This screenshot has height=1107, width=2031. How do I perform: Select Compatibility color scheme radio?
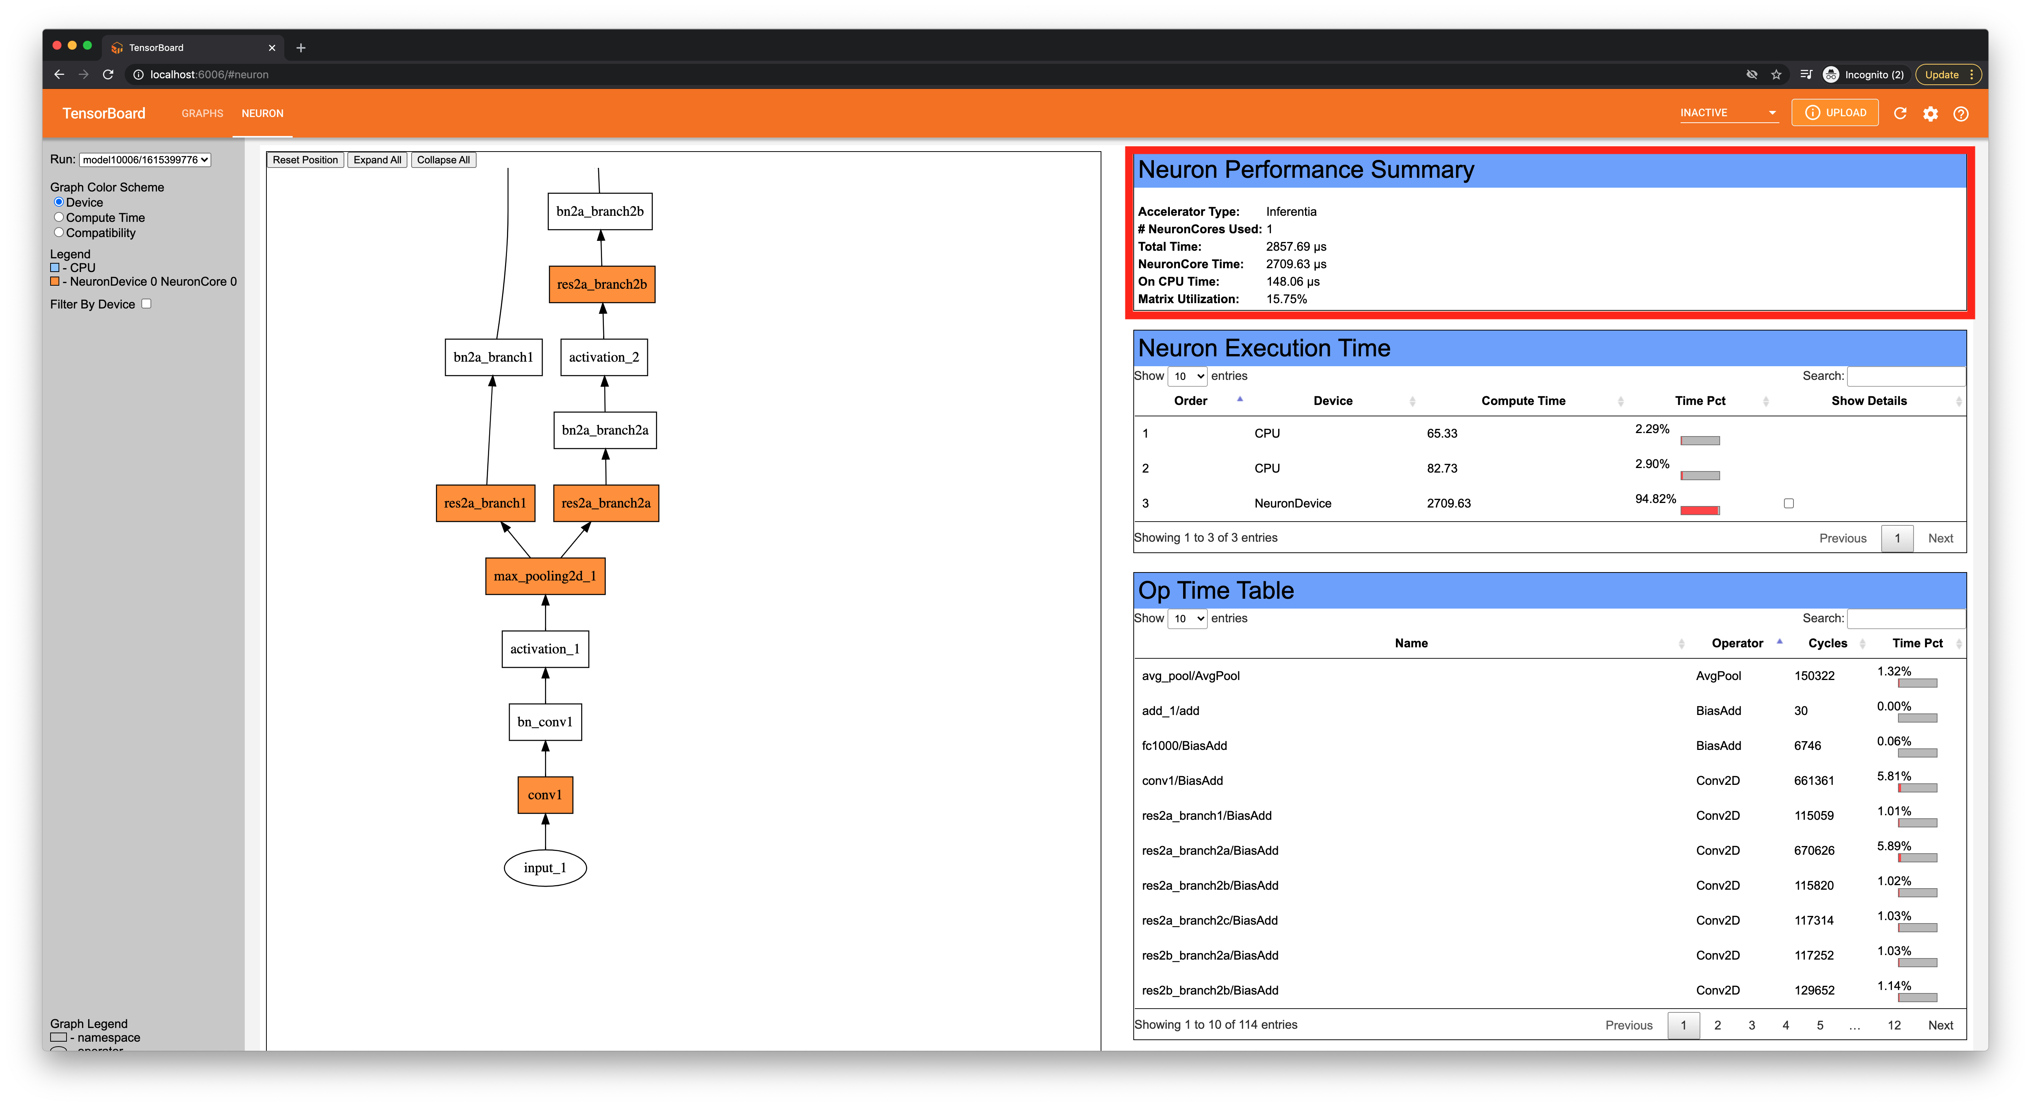click(59, 232)
